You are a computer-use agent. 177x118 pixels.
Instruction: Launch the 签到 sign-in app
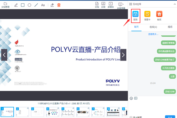[x=135, y=16]
